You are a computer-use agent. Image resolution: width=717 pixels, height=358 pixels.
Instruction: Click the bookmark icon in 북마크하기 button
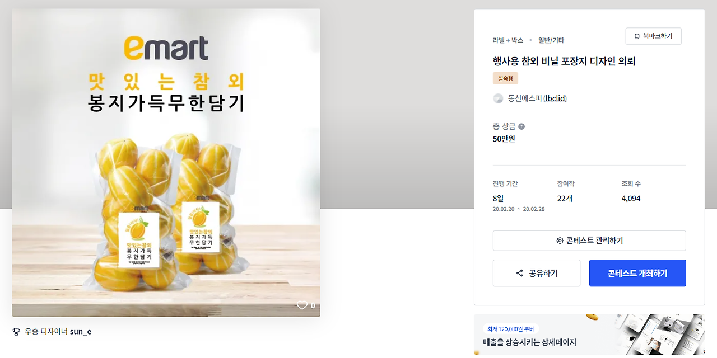coord(637,36)
